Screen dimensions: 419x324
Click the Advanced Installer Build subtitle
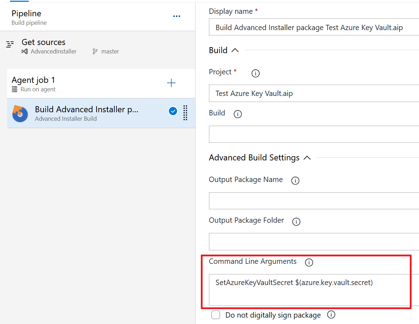click(x=66, y=119)
